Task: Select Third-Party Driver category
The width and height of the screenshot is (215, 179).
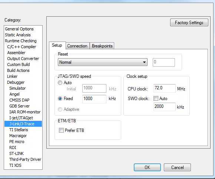Action: coord(25,159)
